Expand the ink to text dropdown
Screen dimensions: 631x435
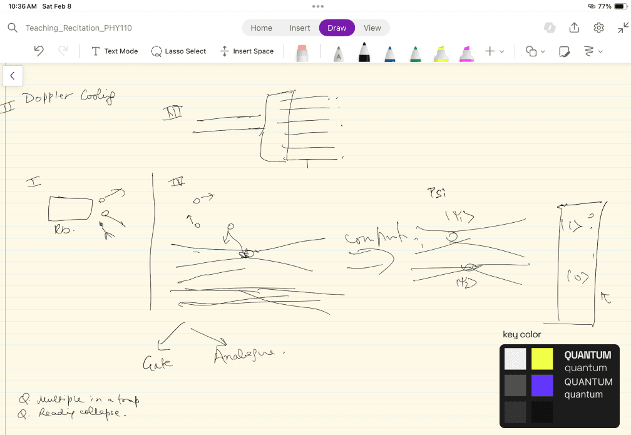(x=600, y=51)
